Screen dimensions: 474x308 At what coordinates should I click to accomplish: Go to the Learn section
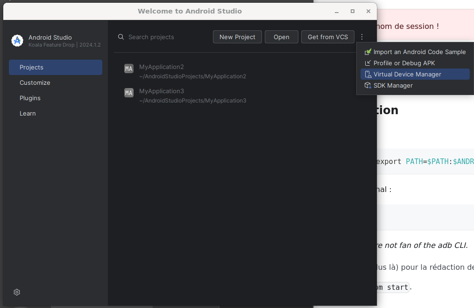tap(28, 113)
